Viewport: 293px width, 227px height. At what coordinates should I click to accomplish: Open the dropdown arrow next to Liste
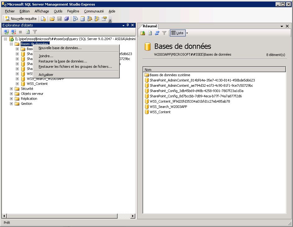[x=187, y=33]
